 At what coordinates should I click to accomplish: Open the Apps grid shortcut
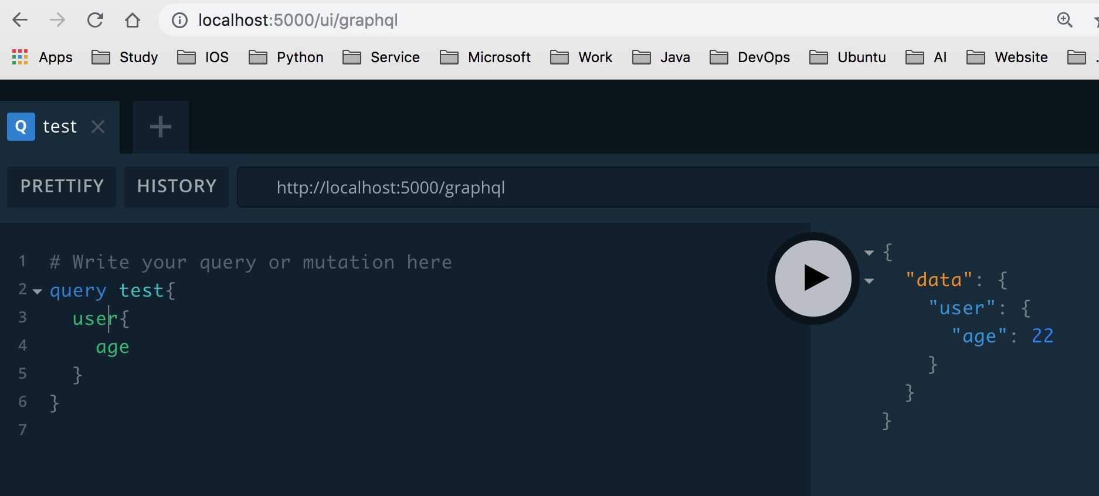42,57
